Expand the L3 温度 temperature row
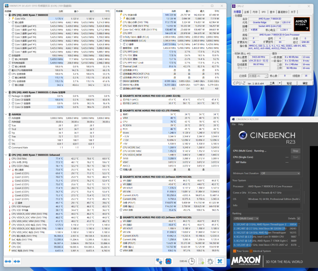Screen dimensions: 318x271 (9, 203)
